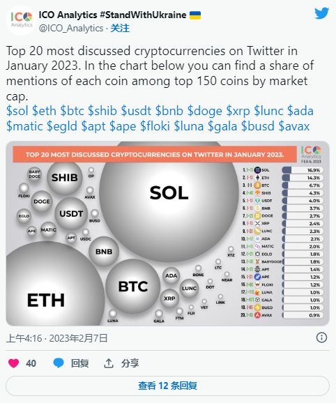The image size is (336, 403).
Task: Open the tweet timestamp 2023年2月7日
Action: click(x=78, y=338)
